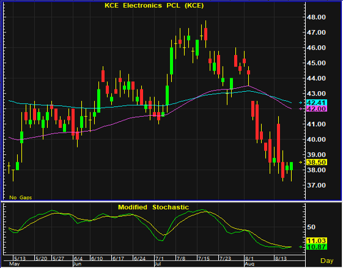Screen dimensions: 343x268
Task: Select the 7/1 date on time axis
Action: point(160,259)
